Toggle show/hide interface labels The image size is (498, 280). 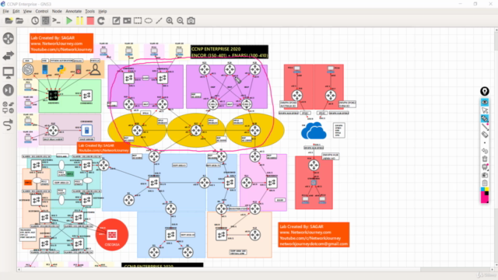point(46,21)
